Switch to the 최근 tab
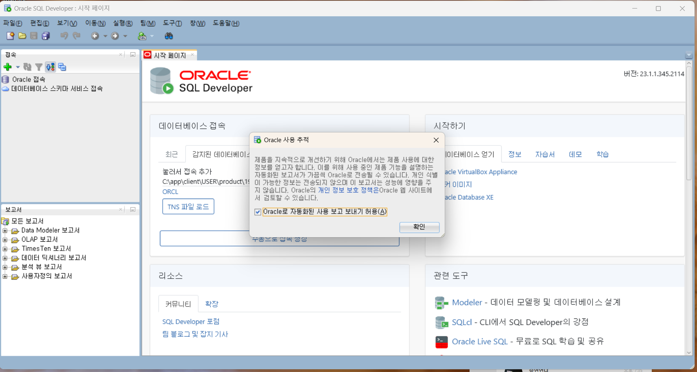The width and height of the screenshot is (697, 372). point(171,154)
